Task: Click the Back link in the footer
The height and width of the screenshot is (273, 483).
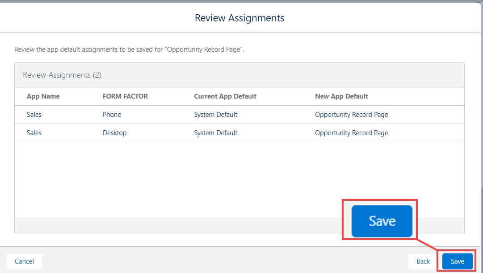Action: coord(422,261)
